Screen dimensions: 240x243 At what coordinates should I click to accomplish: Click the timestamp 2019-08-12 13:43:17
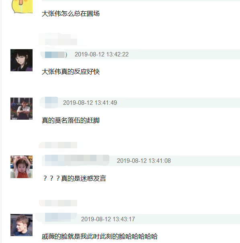(x=108, y=219)
